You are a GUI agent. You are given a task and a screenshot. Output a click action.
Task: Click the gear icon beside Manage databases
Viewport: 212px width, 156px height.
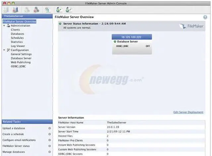pyautogui.click(x=49, y=152)
